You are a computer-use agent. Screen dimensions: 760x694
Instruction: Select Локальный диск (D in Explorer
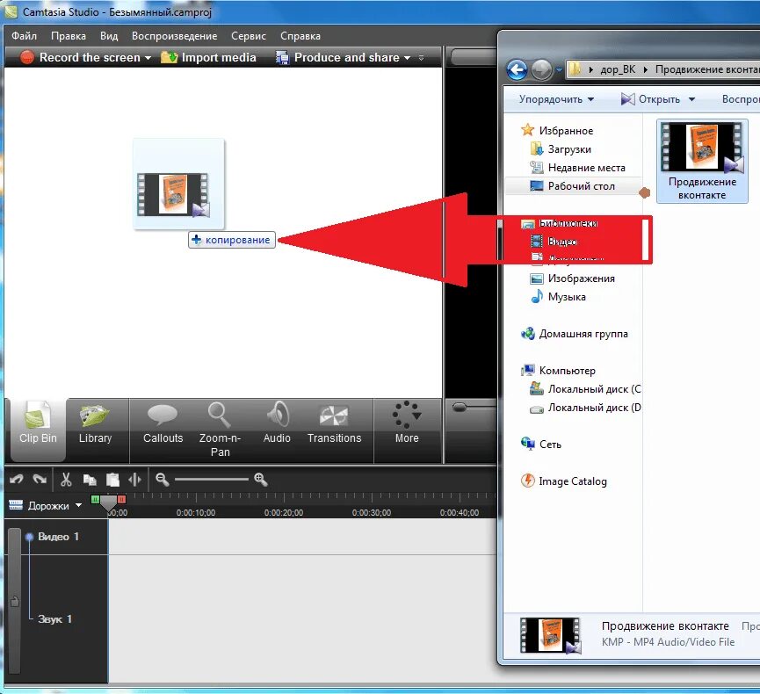click(x=585, y=408)
